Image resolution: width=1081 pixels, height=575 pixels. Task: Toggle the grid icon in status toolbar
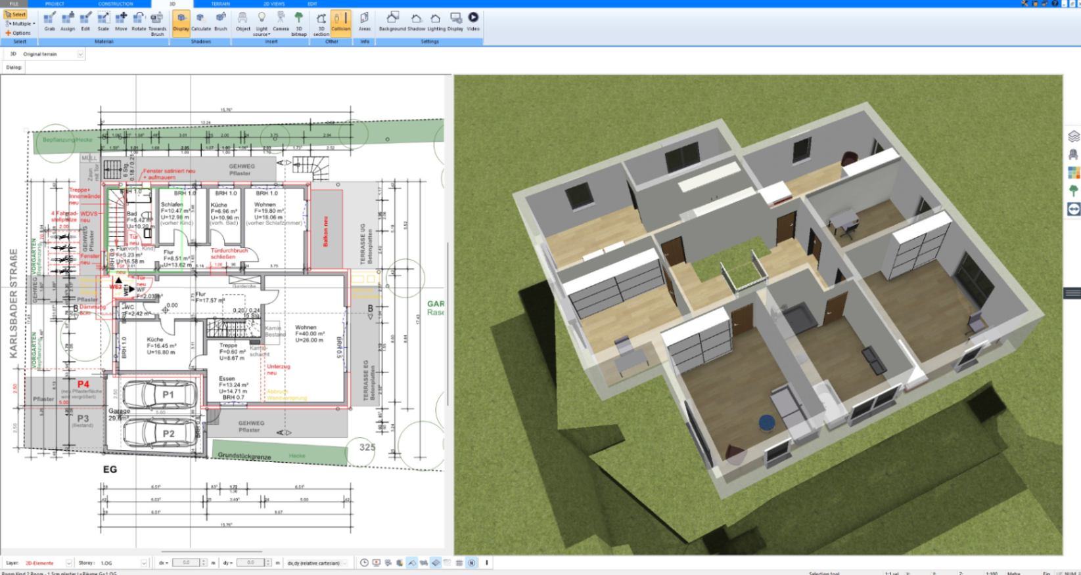coord(459,563)
